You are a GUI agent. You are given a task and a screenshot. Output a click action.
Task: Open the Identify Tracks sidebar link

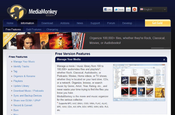(x=21, y=66)
